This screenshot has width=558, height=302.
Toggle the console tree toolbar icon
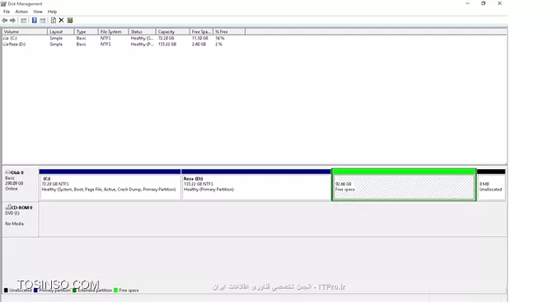[x=23, y=21]
